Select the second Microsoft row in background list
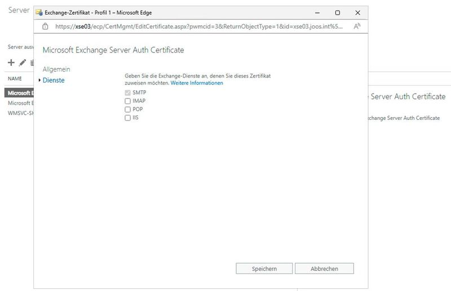This screenshot has height=291, width=451. click(x=21, y=103)
